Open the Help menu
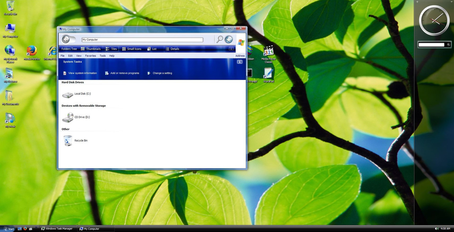The width and height of the screenshot is (454, 232). (112, 56)
